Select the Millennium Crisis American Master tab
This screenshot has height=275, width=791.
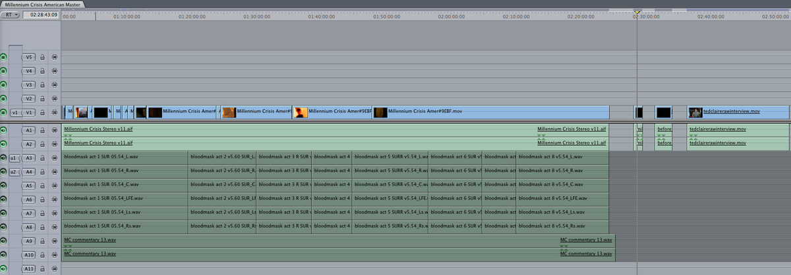[42, 4]
